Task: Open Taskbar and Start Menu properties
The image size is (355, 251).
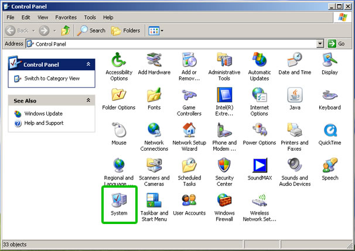Action: pyautogui.click(x=154, y=207)
